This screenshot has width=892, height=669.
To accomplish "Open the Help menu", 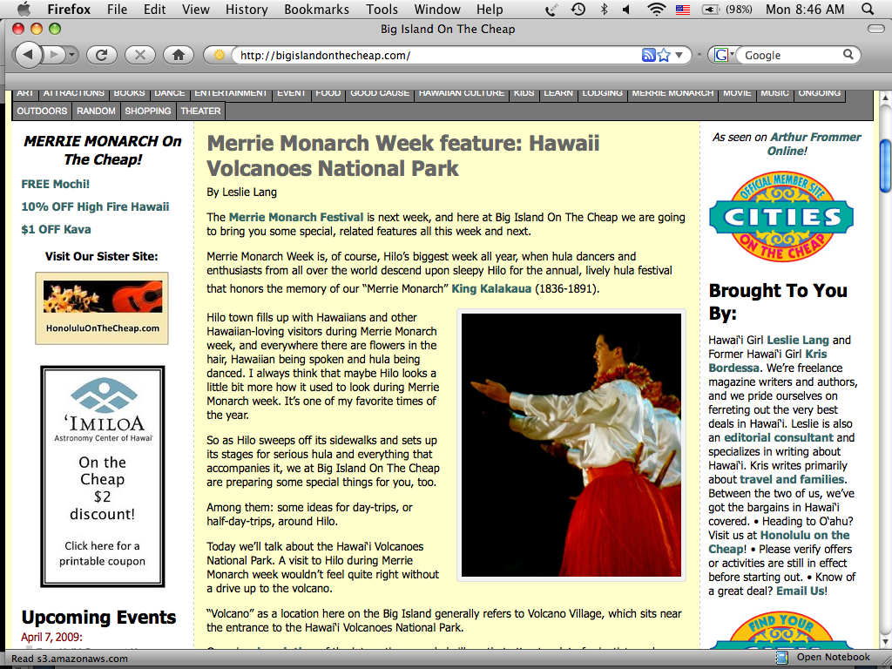I will [x=490, y=9].
